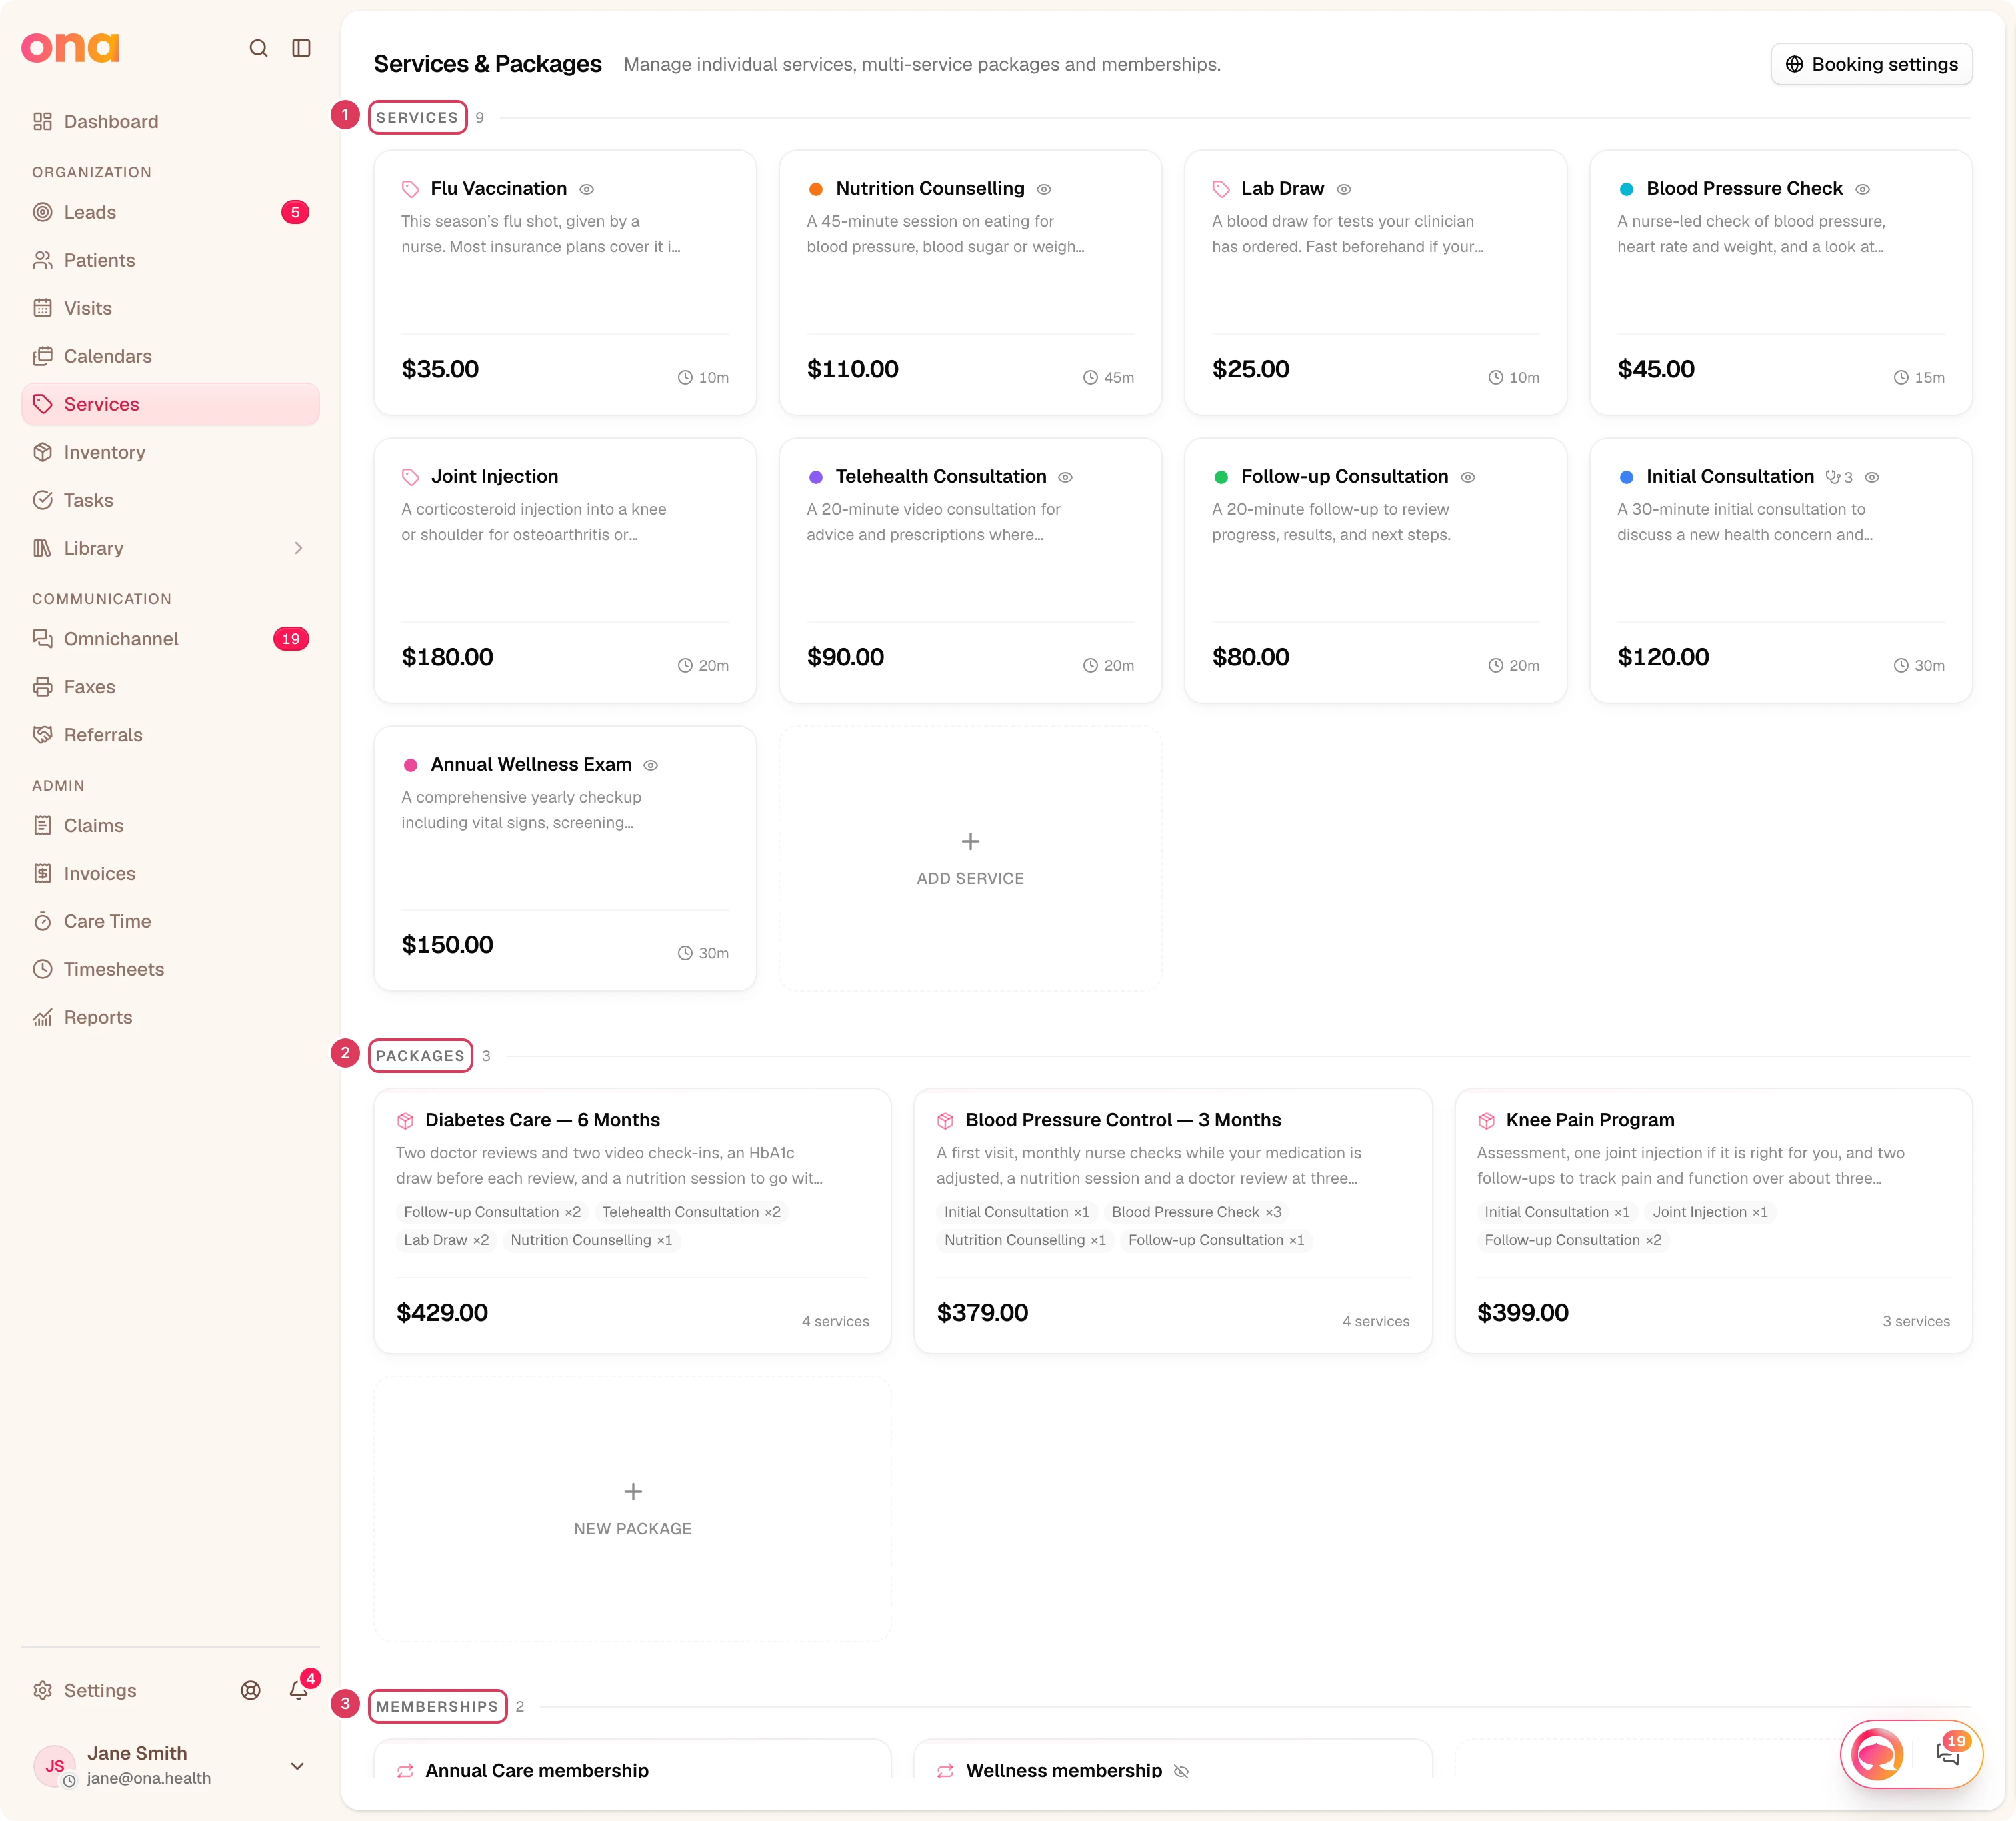
Task: Click the ona logo
Action: click(70, 47)
